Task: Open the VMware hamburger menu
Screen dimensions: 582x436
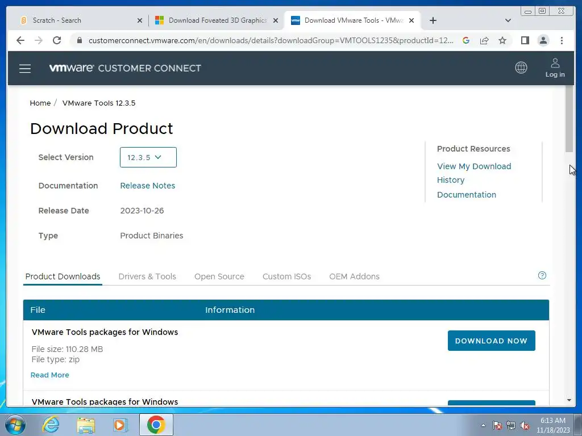Action: (25, 68)
